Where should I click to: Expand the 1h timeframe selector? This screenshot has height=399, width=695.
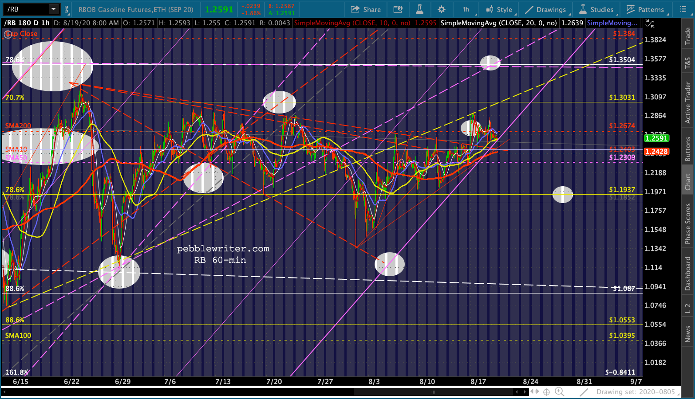pos(467,9)
